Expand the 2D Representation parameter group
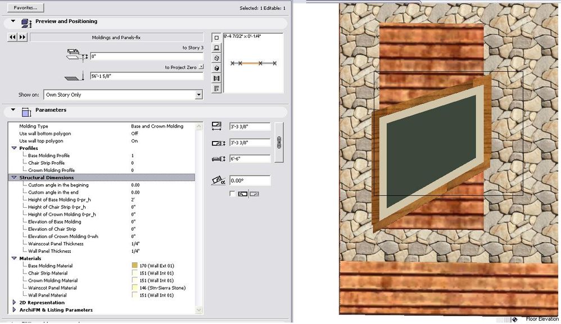This screenshot has width=561, height=324. pos(14,302)
